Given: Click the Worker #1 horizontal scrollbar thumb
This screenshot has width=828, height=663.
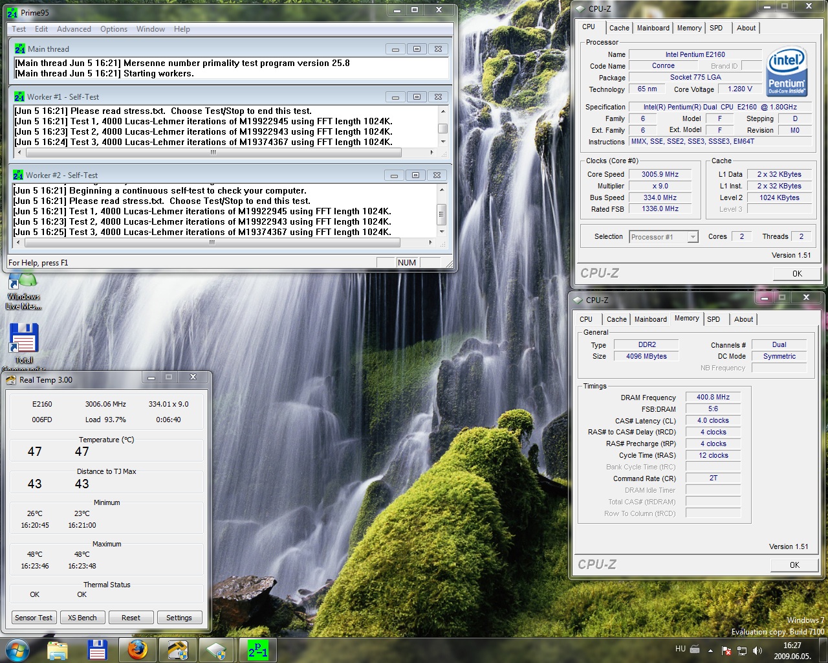Looking at the screenshot, I should [x=213, y=153].
